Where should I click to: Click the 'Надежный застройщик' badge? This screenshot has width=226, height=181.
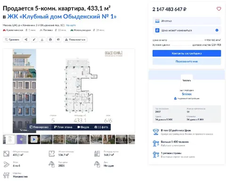pyautogui.click(x=186, y=98)
